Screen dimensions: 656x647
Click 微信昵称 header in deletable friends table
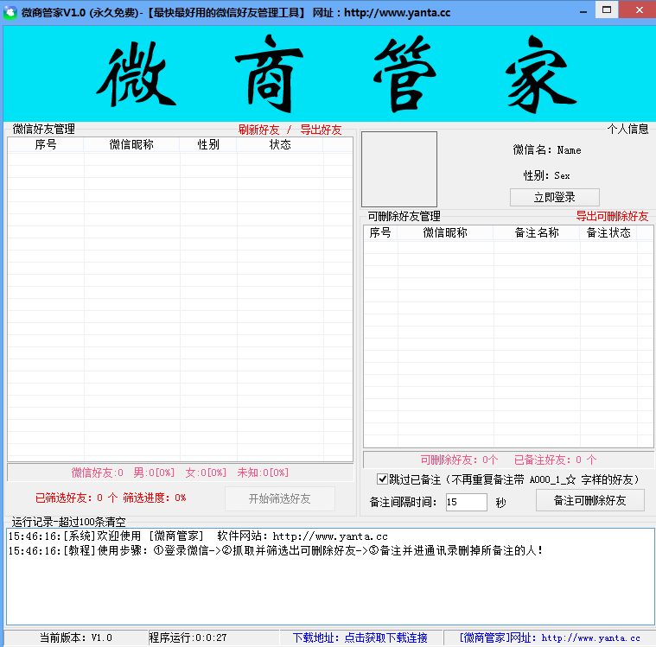click(x=445, y=232)
